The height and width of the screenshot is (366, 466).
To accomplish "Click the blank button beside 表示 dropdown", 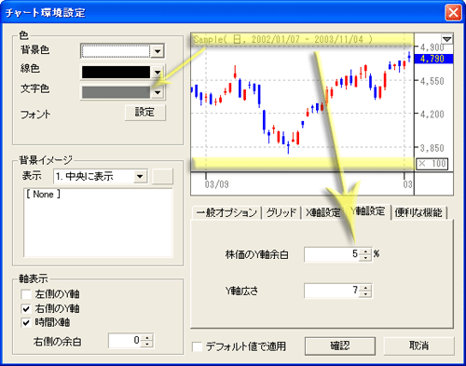I will [x=162, y=177].
